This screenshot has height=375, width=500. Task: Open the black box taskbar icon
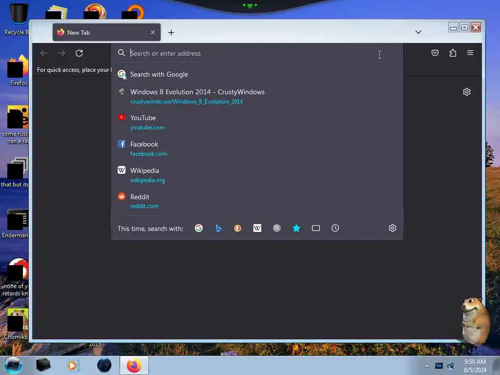(43, 365)
